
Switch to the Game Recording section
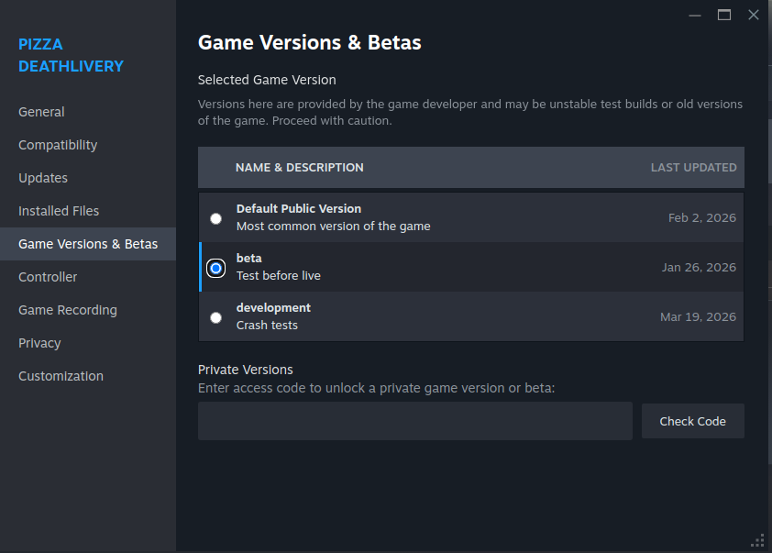point(68,310)
